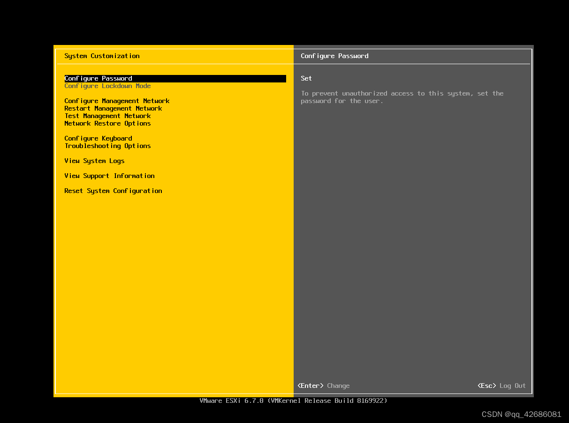Choose Restart Management Network
Viewport: 569px width, 423px height.
pos(113,109)
